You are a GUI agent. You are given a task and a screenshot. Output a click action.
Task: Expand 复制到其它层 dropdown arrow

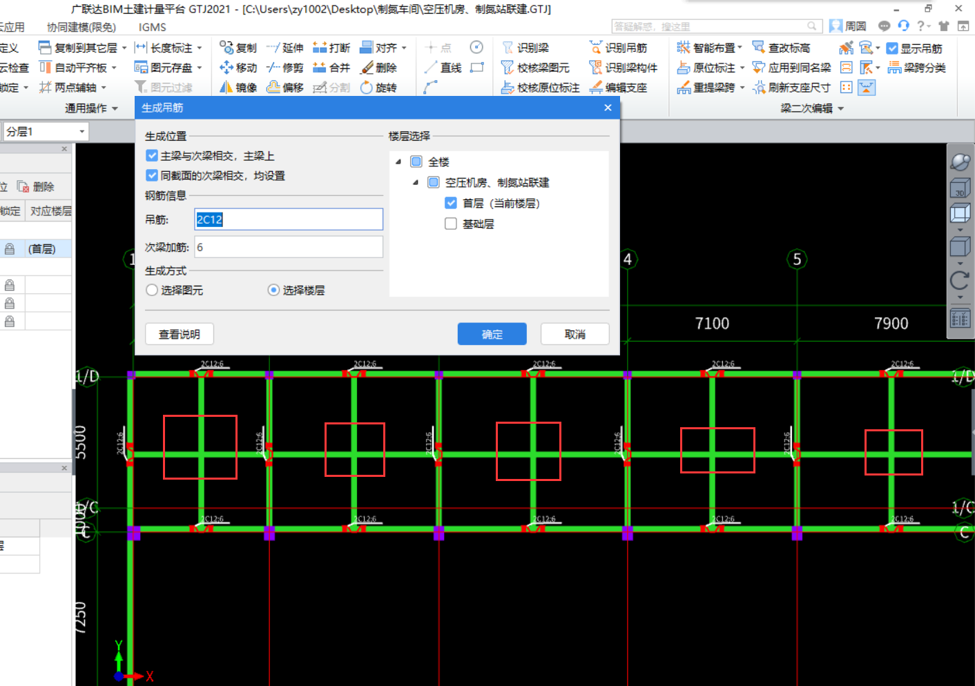(x=124, y=48)
